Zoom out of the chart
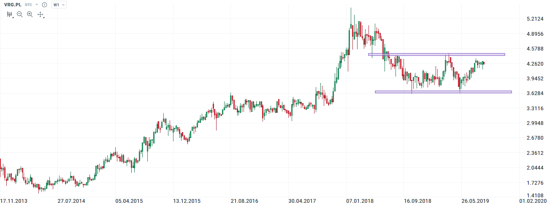This screenshot has width=550, height=207. pyautogui.click(x=19, y=14)
